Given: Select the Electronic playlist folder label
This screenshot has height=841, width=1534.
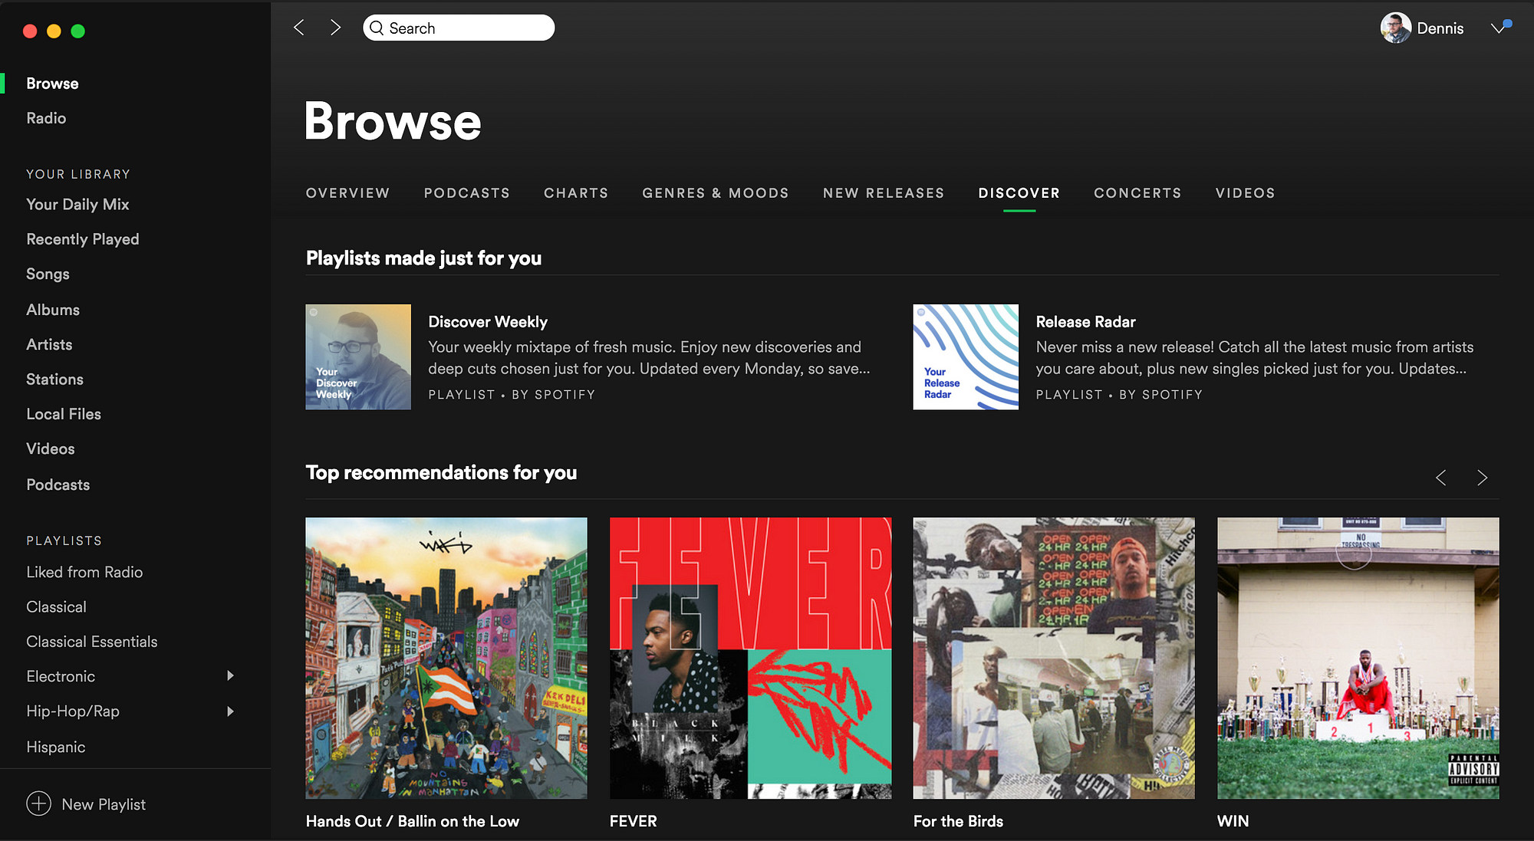Looking at the screenshot, I should click(x=61, y=676).
